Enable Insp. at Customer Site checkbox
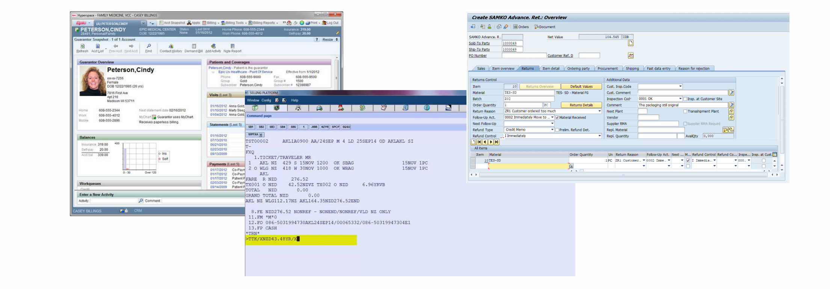 click(x=685, y=99)
